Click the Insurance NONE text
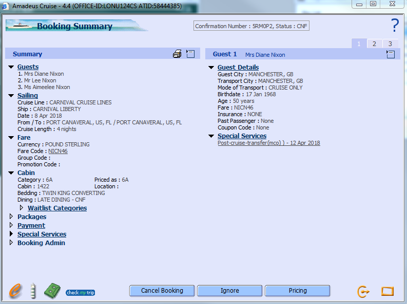407x304 pixels. click(x=240, y=114)
